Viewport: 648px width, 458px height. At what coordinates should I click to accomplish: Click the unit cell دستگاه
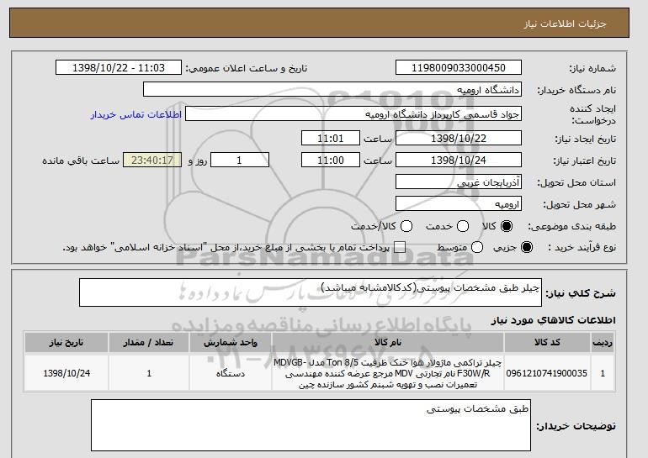tap(231, 373)
